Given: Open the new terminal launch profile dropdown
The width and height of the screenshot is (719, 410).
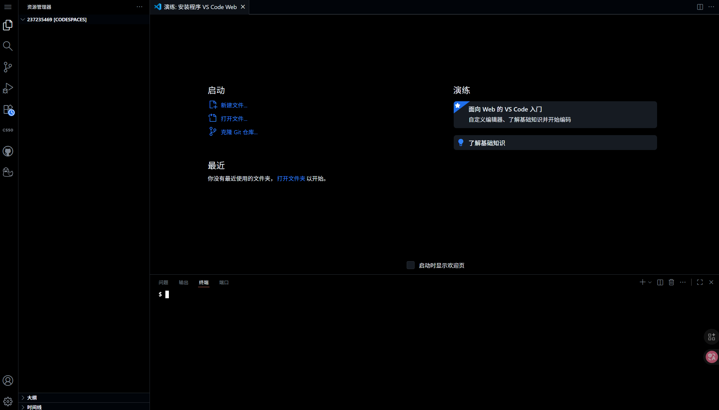Looking at the screenshot, I should (650, 282).
